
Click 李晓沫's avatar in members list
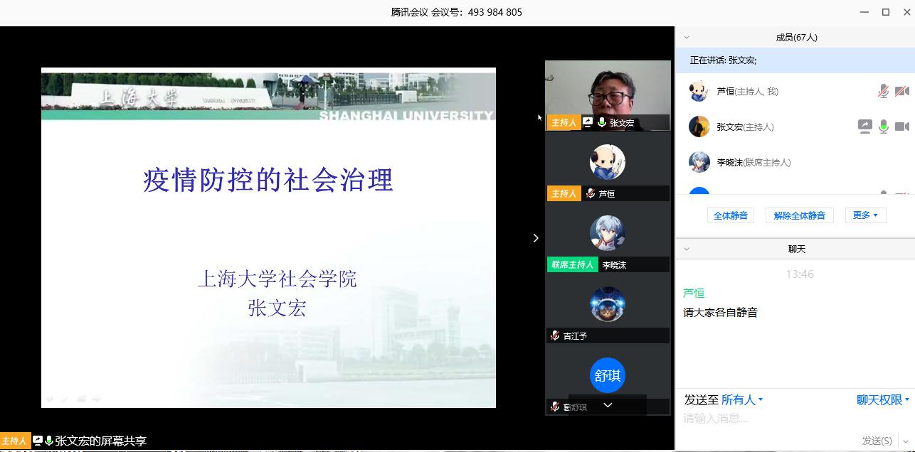coord(699,162)
